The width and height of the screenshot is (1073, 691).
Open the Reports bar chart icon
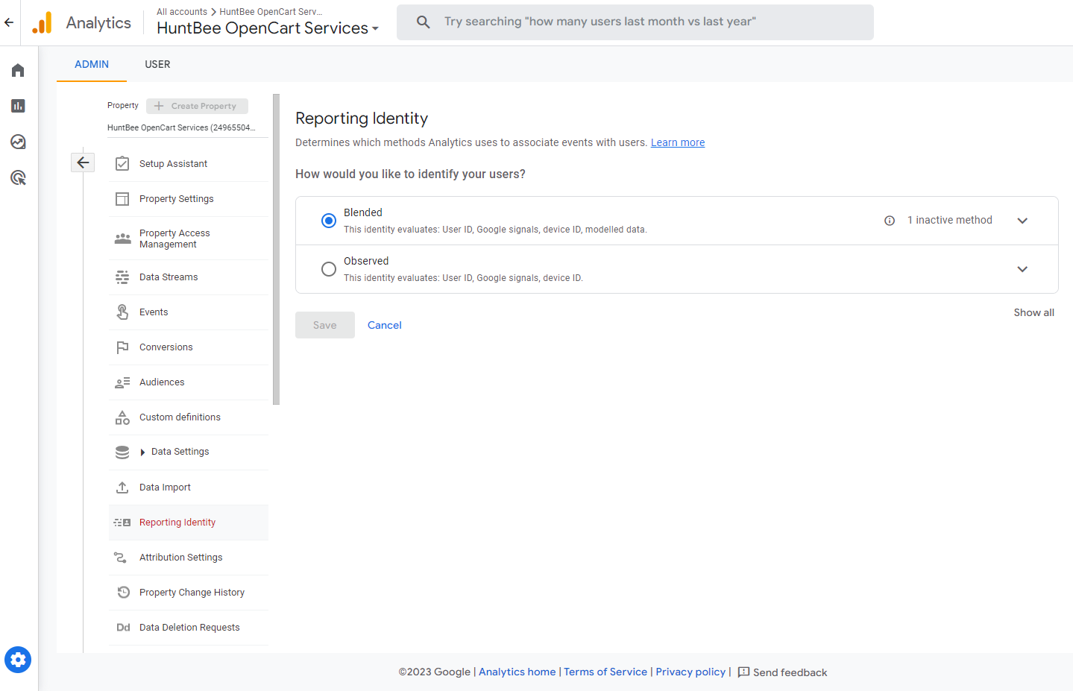click(x=18, y=106)
